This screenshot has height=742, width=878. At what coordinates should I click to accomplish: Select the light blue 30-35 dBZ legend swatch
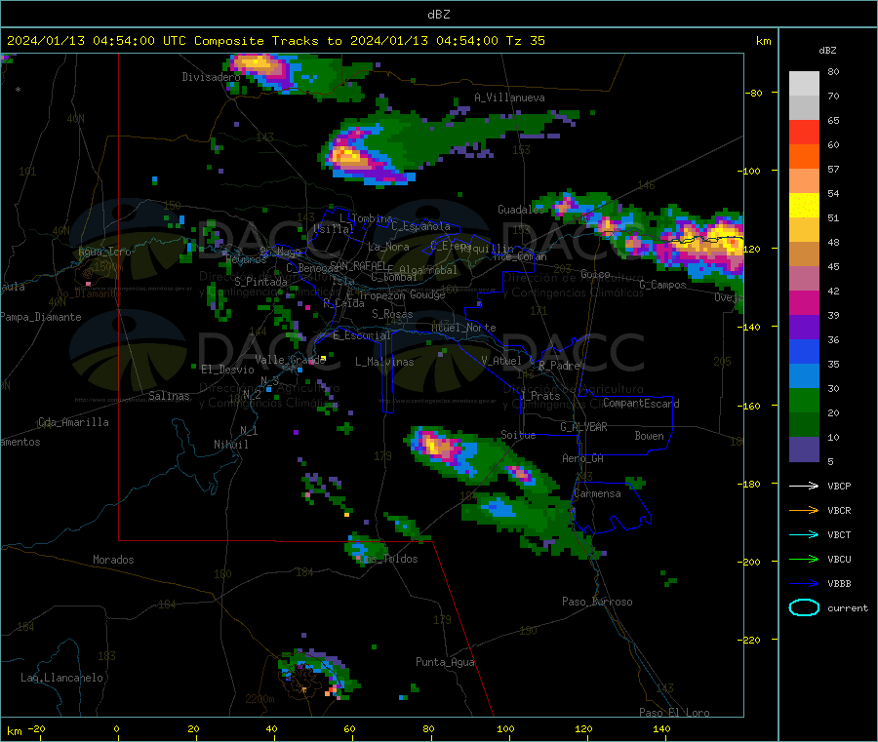[x=804, y=376]
